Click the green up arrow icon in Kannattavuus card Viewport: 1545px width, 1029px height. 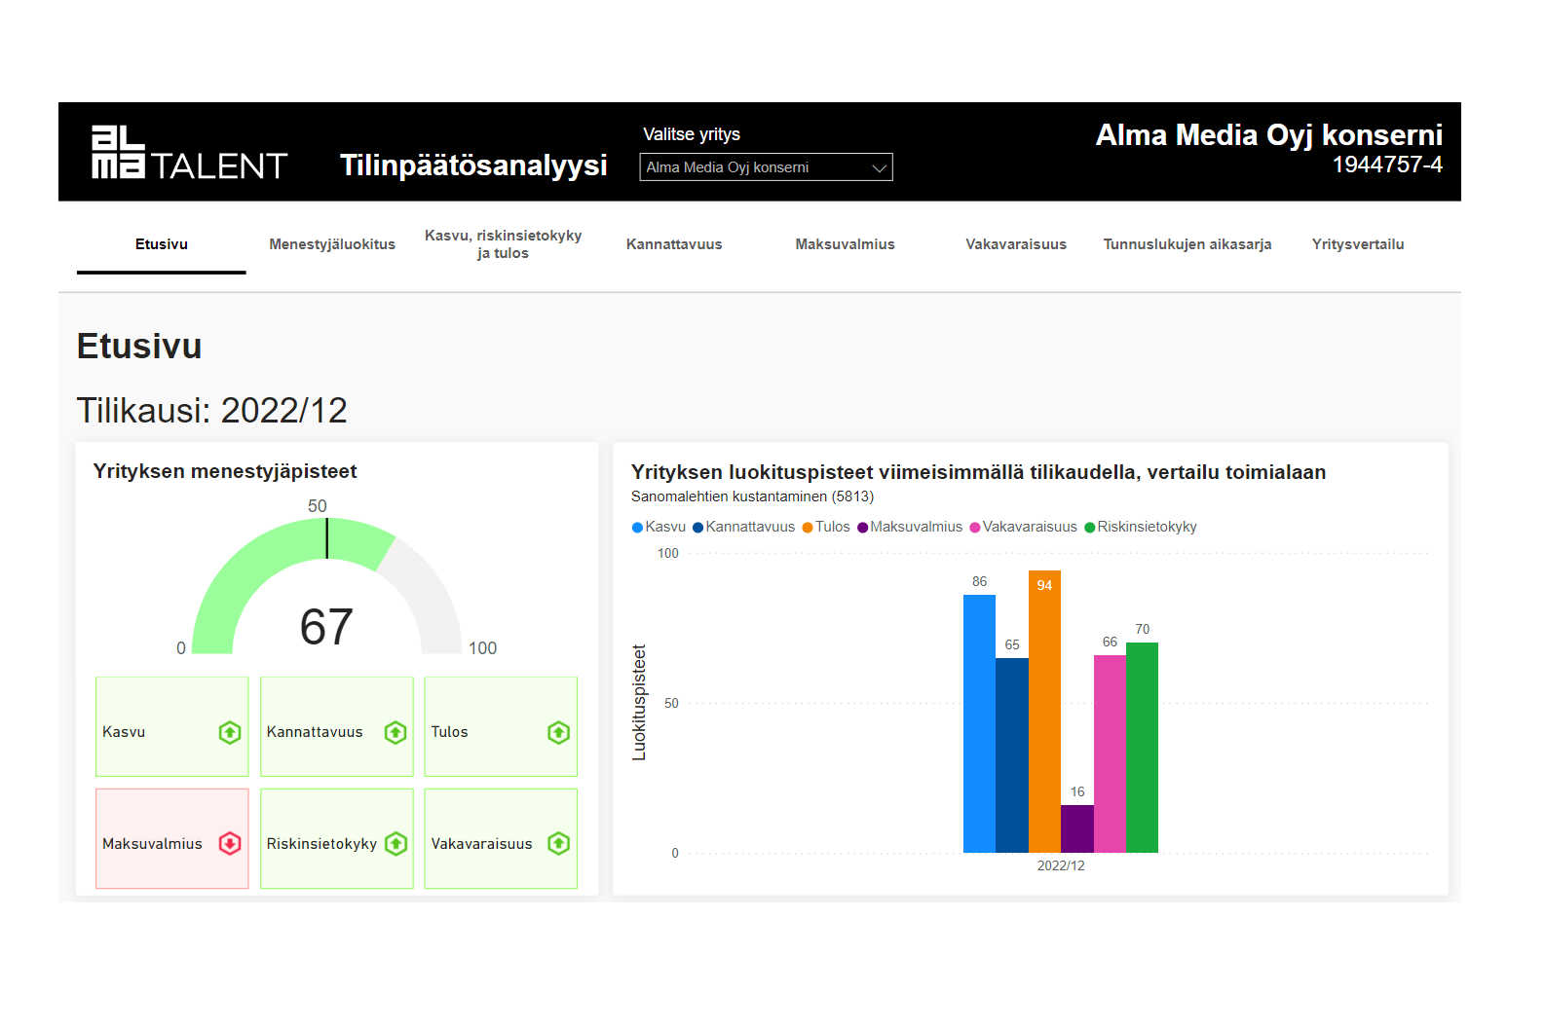click(x=396, y=732)
